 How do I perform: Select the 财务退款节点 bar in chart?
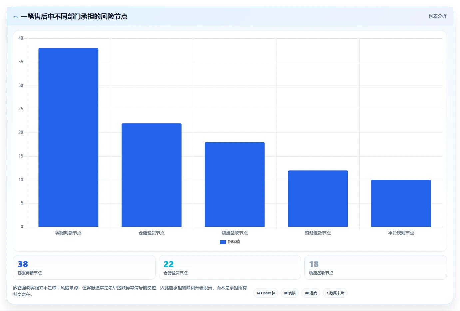318,199
